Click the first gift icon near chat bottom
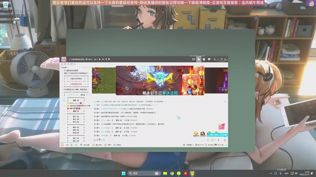Image resolution: width=316 pixels, height=177 pixels. 196,134
